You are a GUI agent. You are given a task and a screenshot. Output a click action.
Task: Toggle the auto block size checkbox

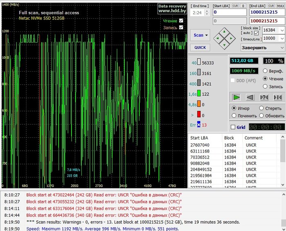pos(256,33)
